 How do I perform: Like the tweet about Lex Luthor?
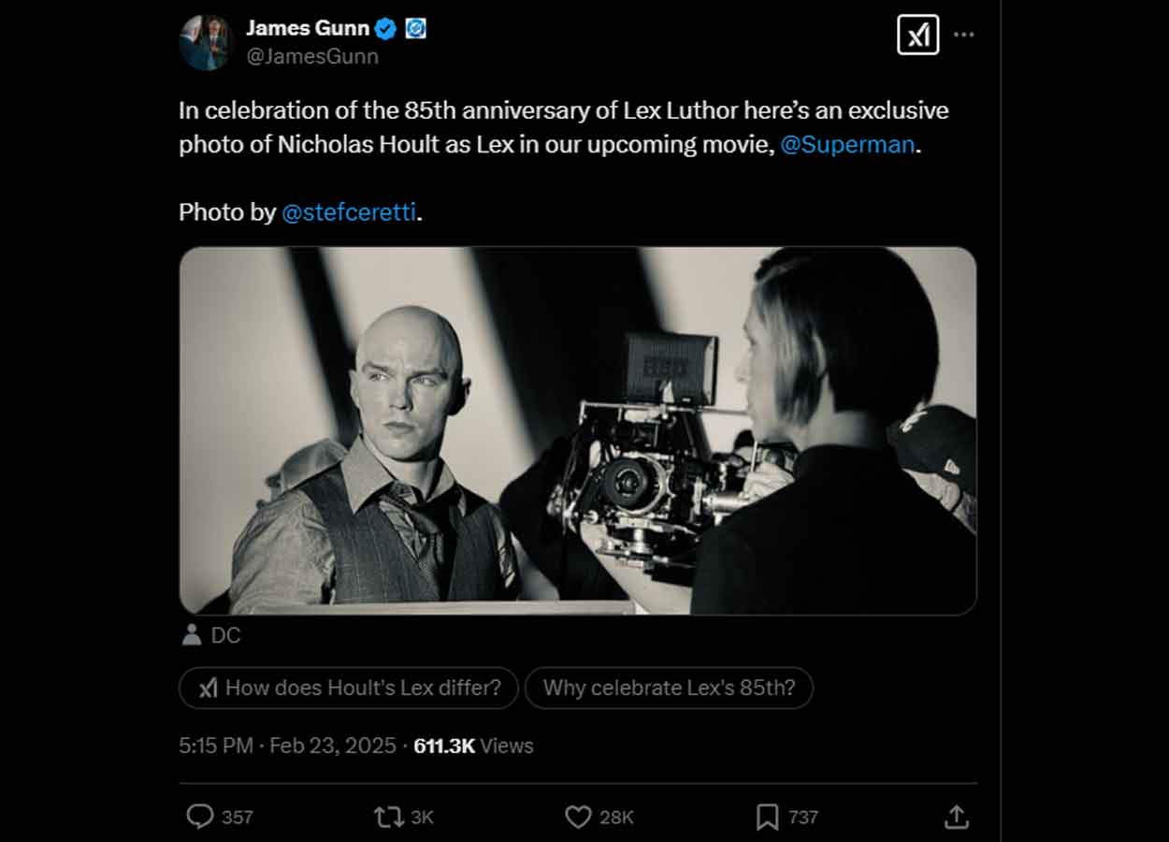coord(580,817)
